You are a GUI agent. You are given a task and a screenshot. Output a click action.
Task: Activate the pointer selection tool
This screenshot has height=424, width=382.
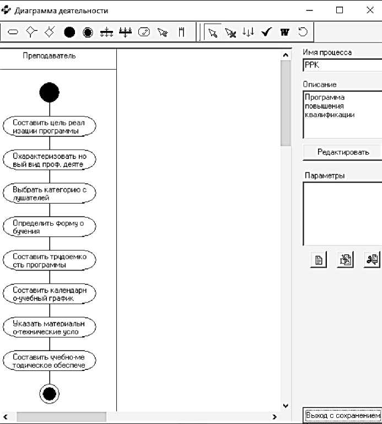(213, 33)
